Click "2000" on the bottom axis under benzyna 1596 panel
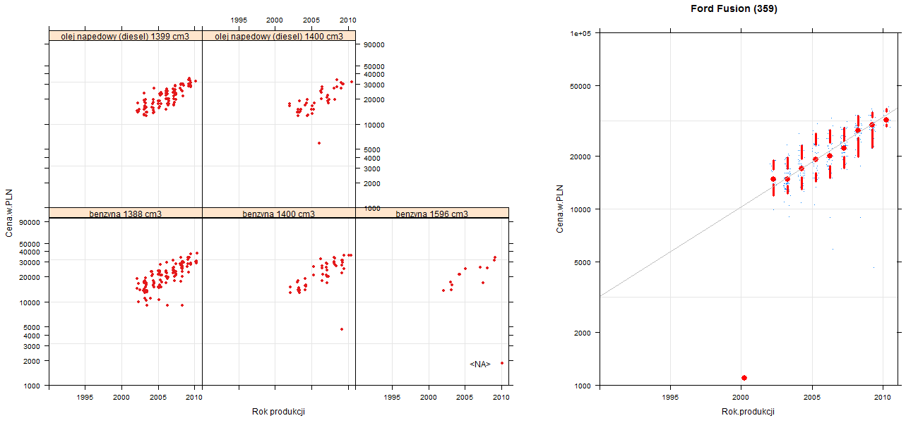 coord(428,398)
